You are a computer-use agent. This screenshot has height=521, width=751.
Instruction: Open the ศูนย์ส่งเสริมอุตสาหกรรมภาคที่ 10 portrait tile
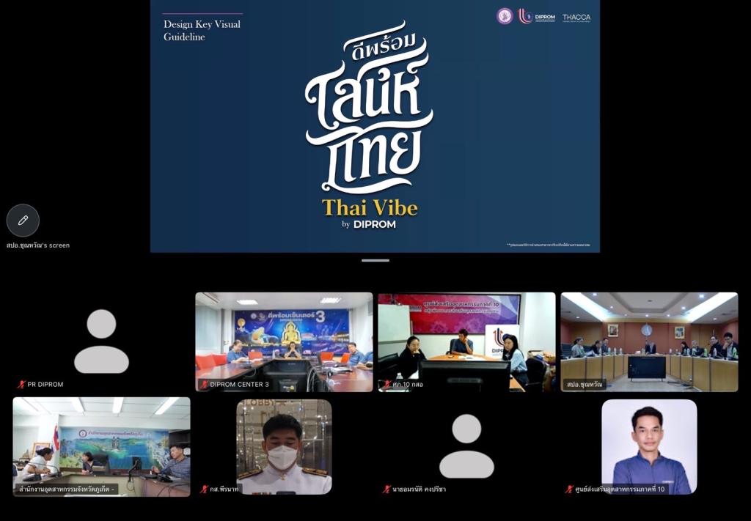click(650, 447)
